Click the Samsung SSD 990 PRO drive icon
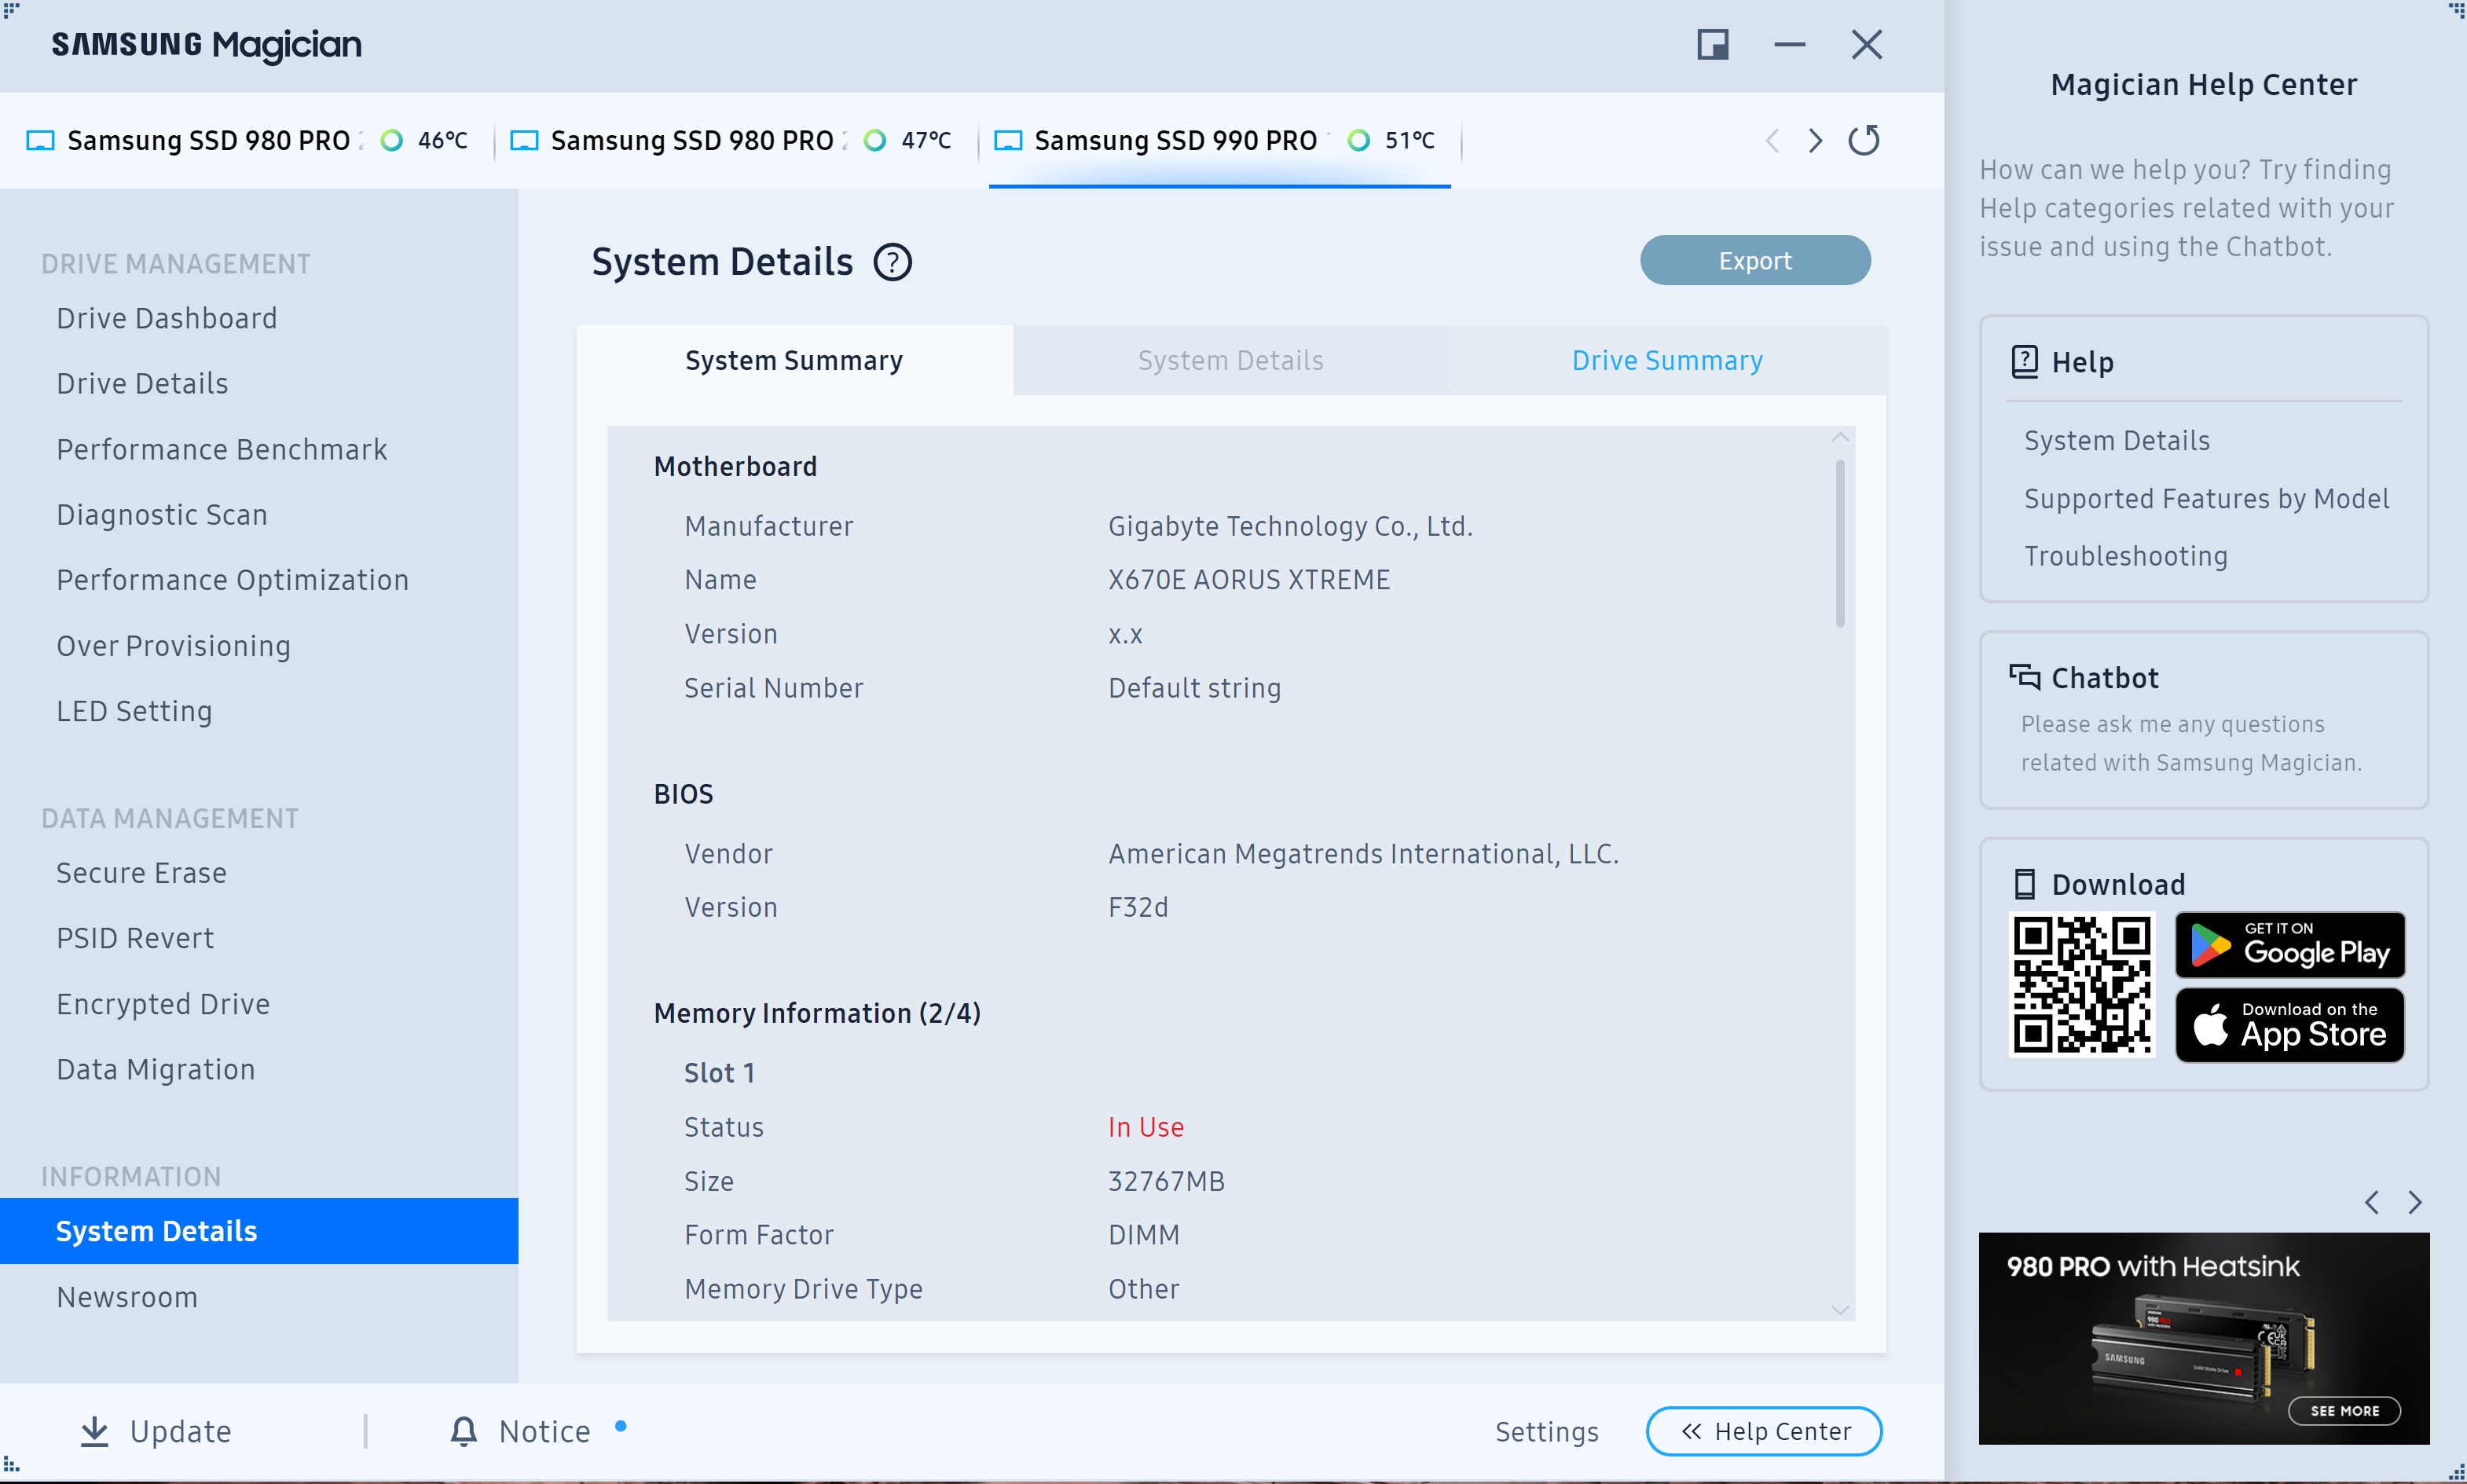Screen dimensions: 2467x1484 (1008, 140)
